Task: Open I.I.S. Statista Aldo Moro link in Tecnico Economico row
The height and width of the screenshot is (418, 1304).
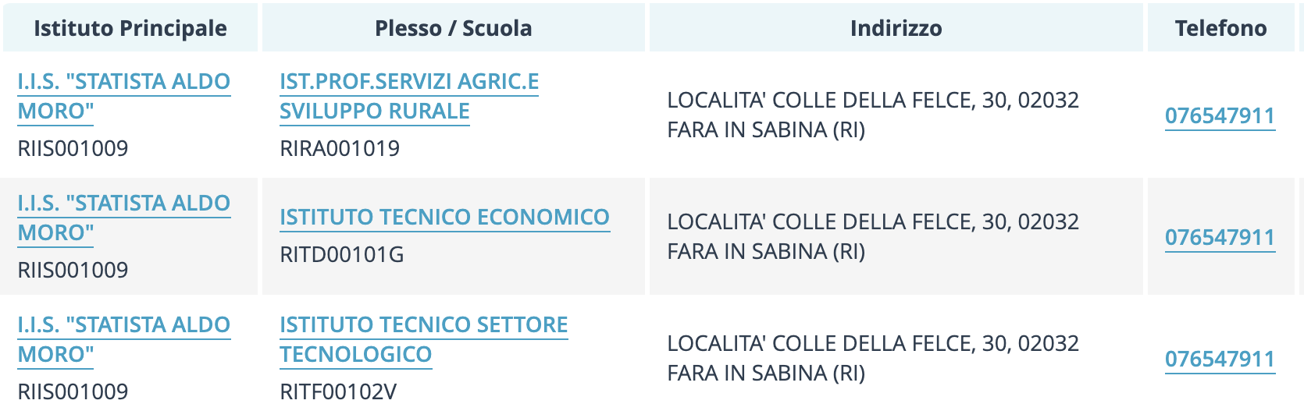Action: point(124,218)
